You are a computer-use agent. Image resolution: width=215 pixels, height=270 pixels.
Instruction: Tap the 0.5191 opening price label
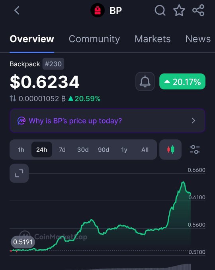(x=23, y=242)
